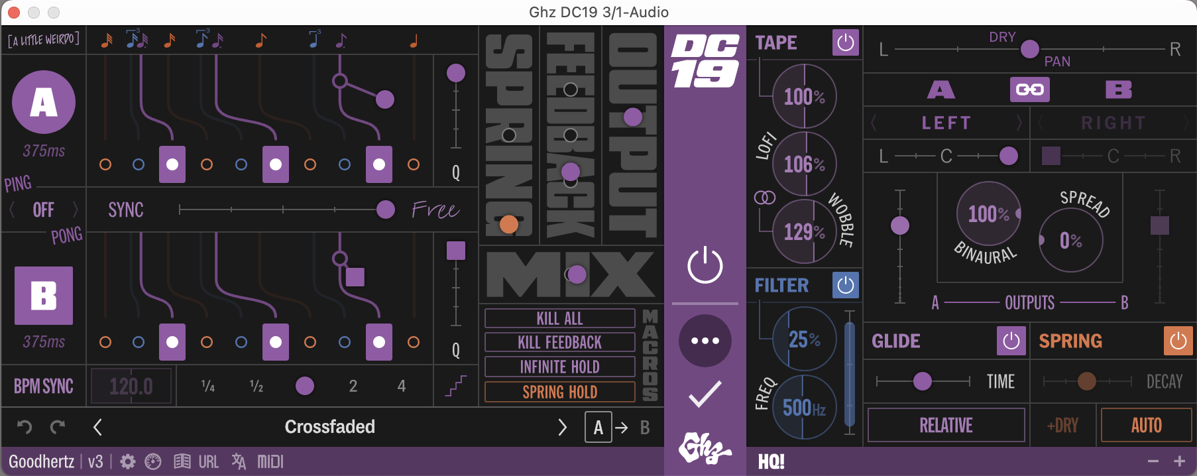The height and width of the screenshot is (476, 1197).
Task: Click the TAPE 100% knob
Action: click(x=805, y=97)
